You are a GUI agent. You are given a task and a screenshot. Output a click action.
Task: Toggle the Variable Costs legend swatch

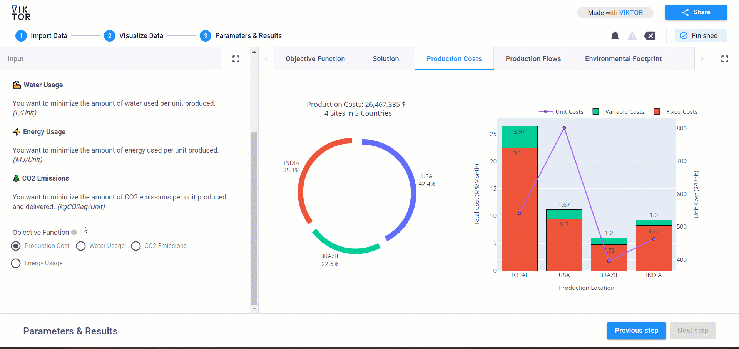[596, 112]
